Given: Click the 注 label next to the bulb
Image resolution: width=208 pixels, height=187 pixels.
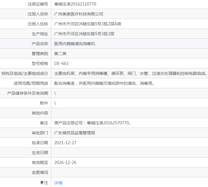Looking at the screenshot, I should point(46,183).
